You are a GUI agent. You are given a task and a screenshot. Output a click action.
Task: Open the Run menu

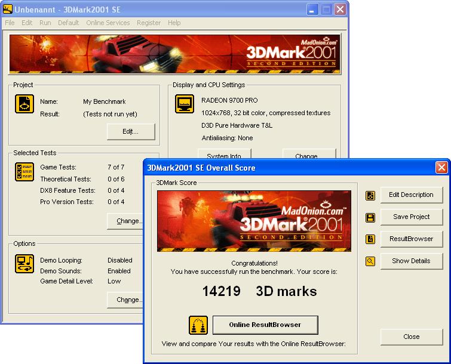[45, 23]
